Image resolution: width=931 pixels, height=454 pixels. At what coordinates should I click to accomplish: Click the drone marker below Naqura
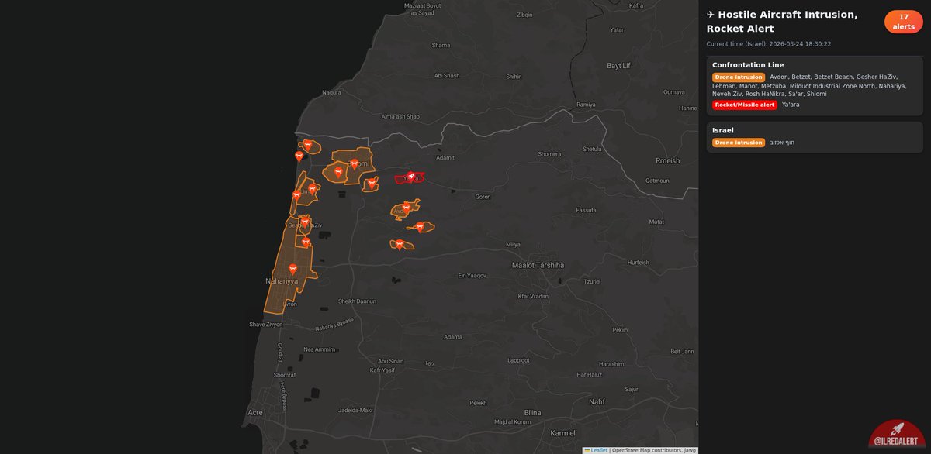pyautogui.click(x=307, y=144)
